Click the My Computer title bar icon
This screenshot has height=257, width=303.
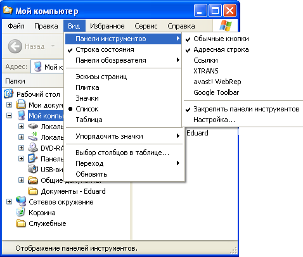click(x=8, y=10)
